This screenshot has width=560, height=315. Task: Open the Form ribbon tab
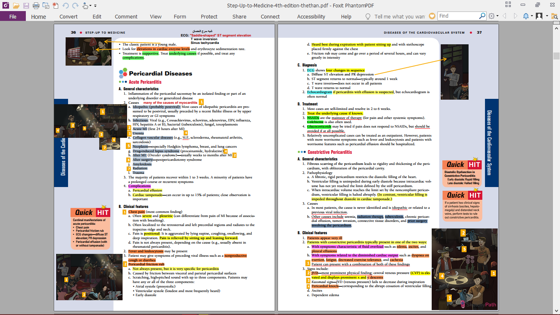(180, 16)
